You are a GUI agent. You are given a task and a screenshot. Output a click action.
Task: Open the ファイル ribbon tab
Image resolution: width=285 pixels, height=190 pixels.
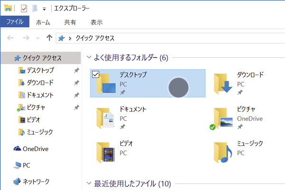[15, 22]
